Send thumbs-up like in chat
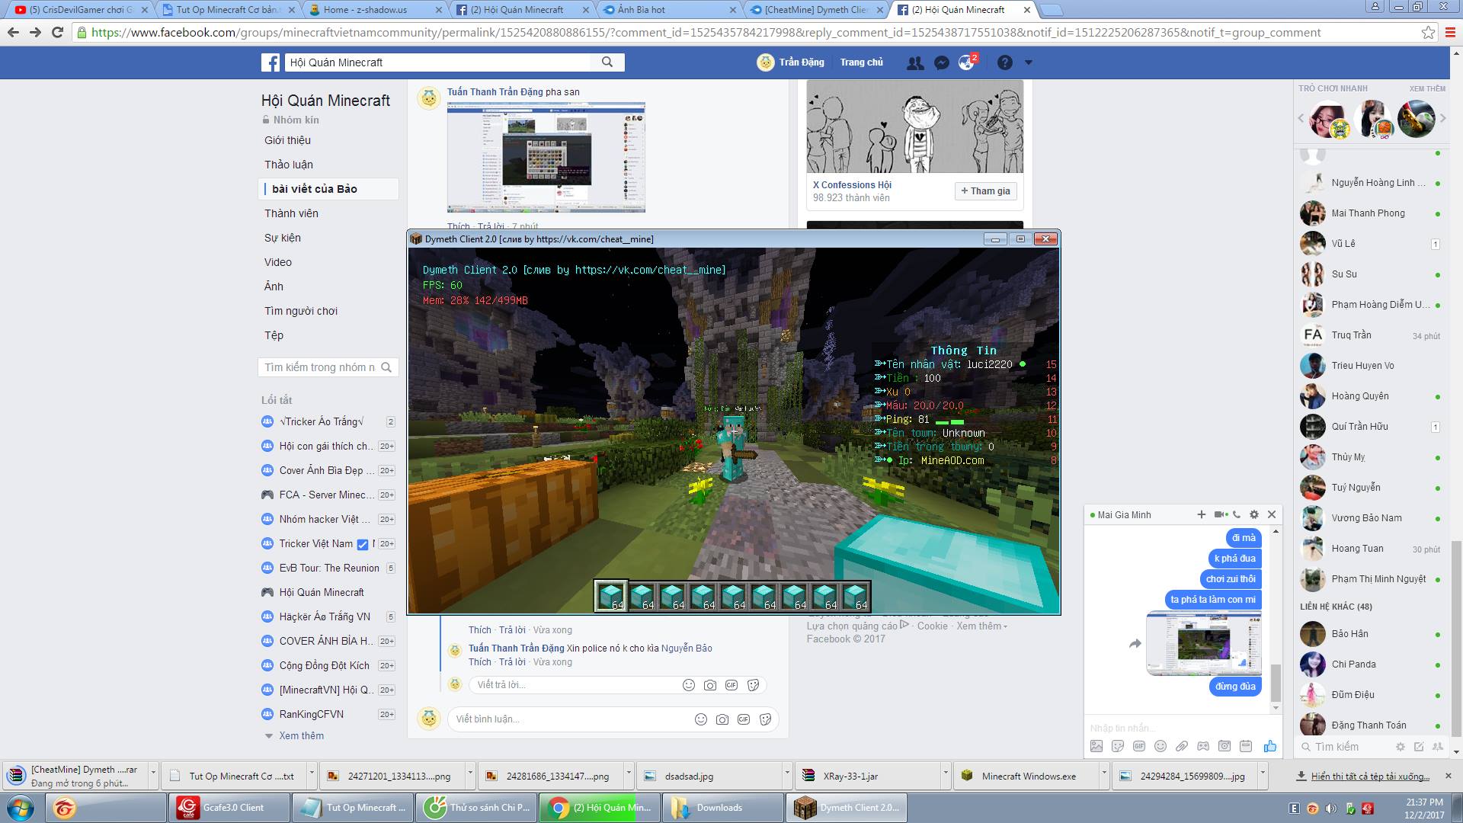Image resolution: width=1463 pixels, height=823 pixels. coord(1269,746)
